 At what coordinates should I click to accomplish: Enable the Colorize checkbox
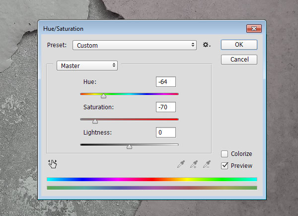[224, 154]
